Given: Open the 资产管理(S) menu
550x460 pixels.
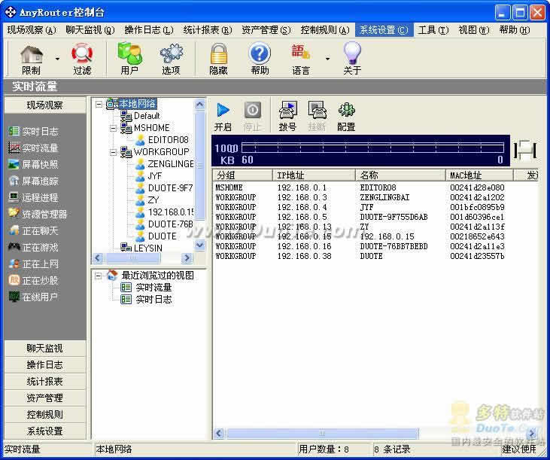Looking at the screenshot, I should (266, 30).
